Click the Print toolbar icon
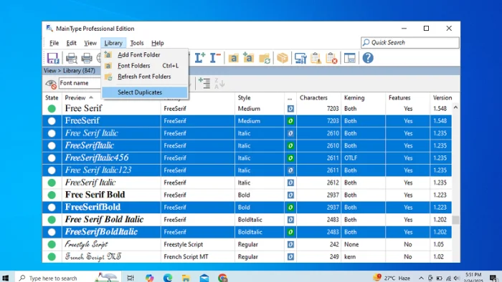 87,58
